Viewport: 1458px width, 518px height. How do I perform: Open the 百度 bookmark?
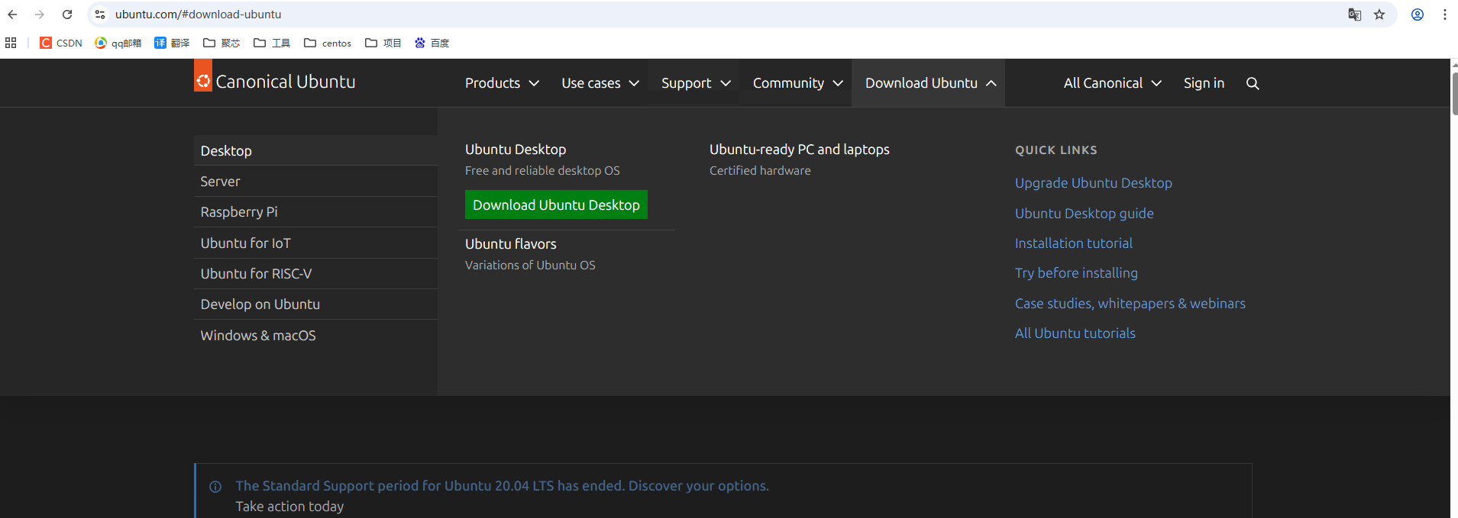coord(432,43)
